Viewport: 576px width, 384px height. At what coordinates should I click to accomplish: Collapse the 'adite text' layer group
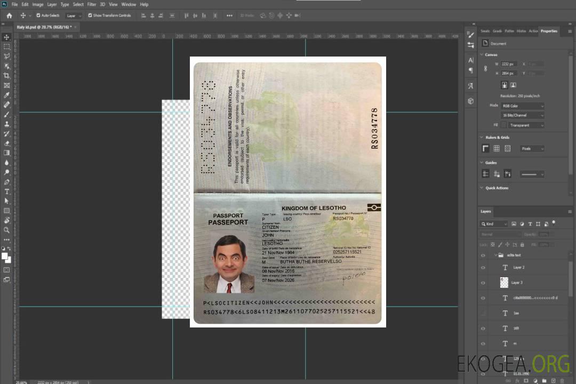click(495, 255)
